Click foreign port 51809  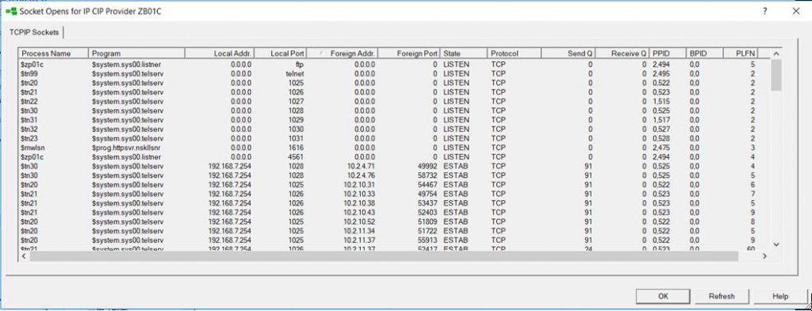[x=427, y=222]
